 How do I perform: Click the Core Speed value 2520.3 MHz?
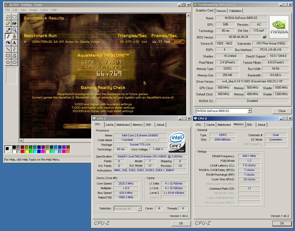point(126,183)
